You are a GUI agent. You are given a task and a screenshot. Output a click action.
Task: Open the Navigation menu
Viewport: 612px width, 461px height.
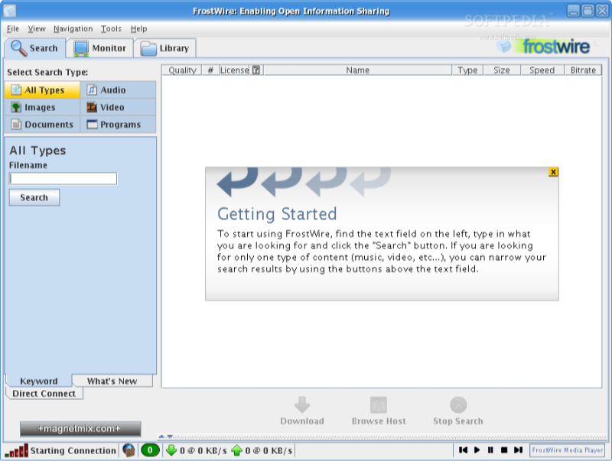point(73,28)
